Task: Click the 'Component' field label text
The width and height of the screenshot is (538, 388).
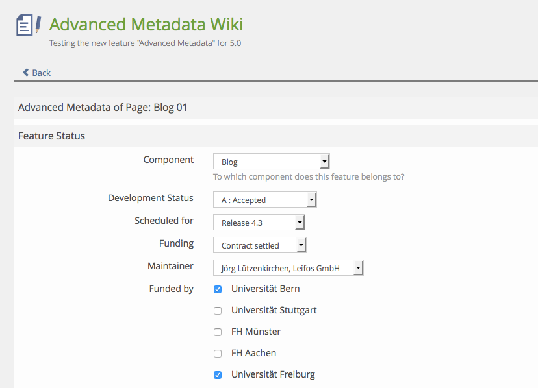Action: 168,160
